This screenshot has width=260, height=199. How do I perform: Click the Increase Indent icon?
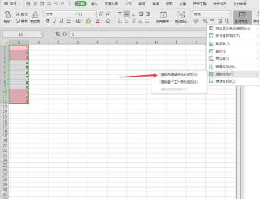(x=148, y=14)
